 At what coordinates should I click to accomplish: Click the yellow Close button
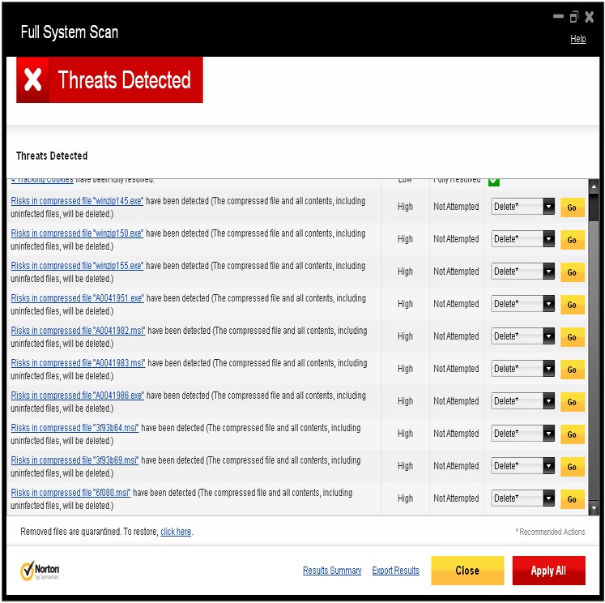point(467,571)
